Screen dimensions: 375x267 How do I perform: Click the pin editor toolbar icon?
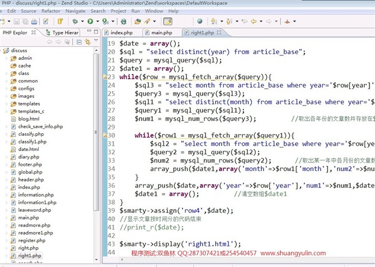[x=287, y=21]
